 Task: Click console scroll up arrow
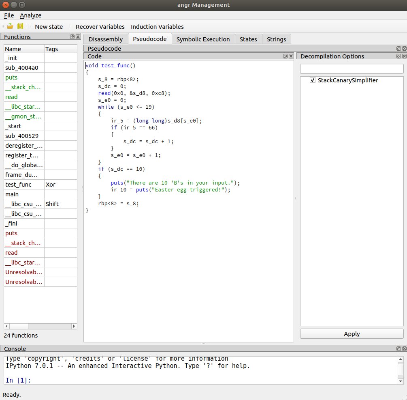pyautogui.click(x=401, y=359)
